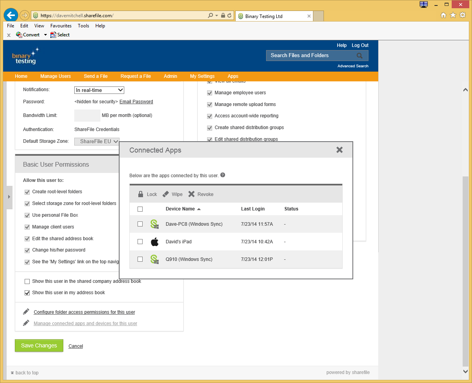Image resolution: width=472 pixels, height=383 pixels.
Task: Tick the David's iPad checkbox
Action: [x=140, y=242]
